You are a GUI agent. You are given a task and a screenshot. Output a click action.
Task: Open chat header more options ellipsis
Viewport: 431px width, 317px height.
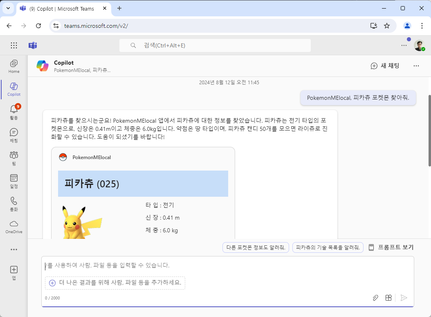pyautogui.click(x=416, y=66)
